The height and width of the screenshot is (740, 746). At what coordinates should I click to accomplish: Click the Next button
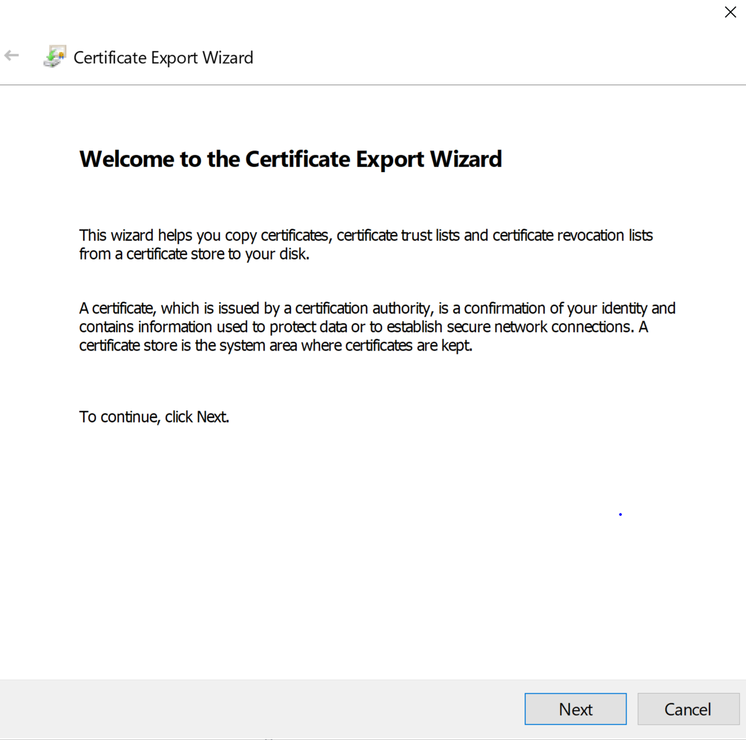pyautogui.click(x=575, y=709)
